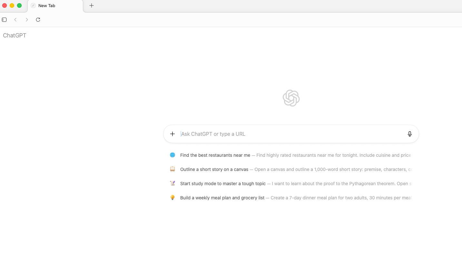
Task: Choose the Build a weekly meal plan and grocery list suggestion
Action: (291, 198)
